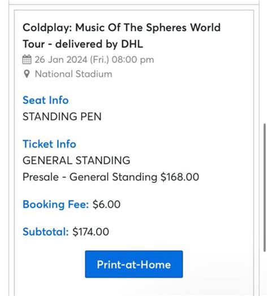Click the 'Tour - delivered by DHL' line
268x296 pixels.
[x=83, y=44]
